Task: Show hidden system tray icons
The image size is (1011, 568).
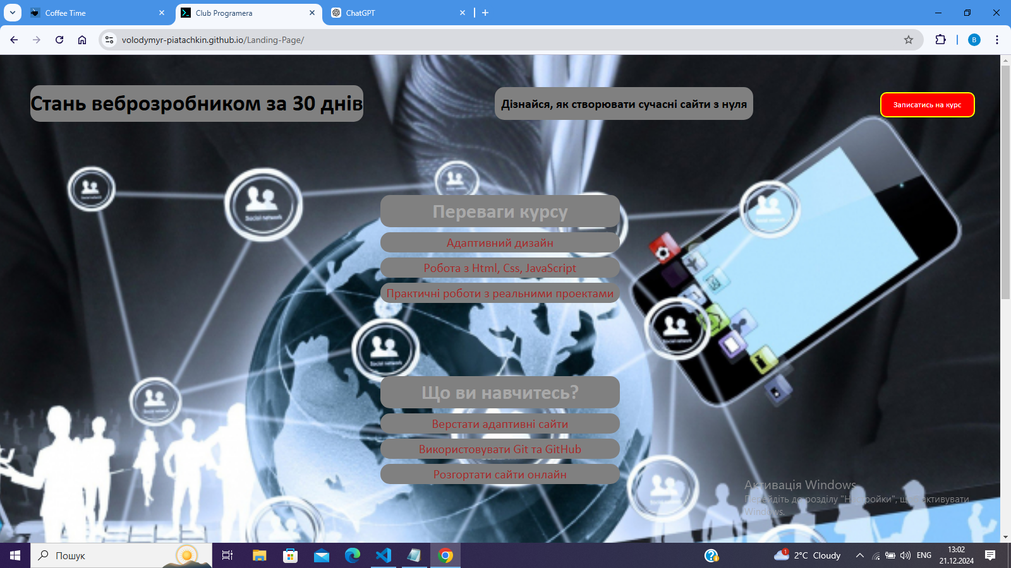Action: 859,555
